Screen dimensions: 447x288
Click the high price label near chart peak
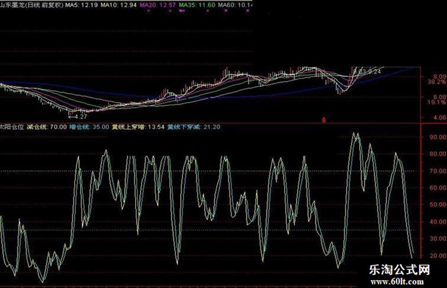pyautogui.click(x=367, y=71)
